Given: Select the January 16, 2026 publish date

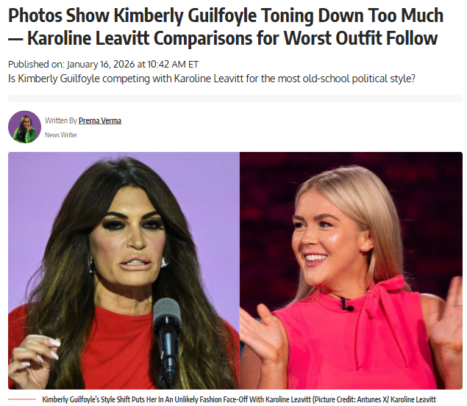Looking at the screenshot, I should point(101,64).
